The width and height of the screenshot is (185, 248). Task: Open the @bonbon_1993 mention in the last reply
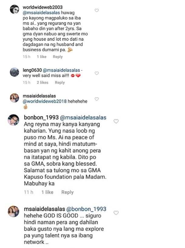pyautogui.click(x=86, y=209)
